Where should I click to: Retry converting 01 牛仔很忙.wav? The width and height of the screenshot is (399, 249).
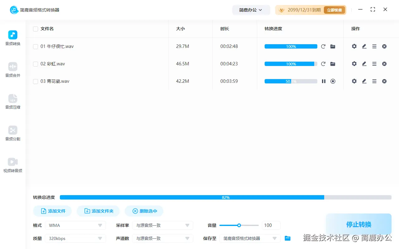(323, 46)
